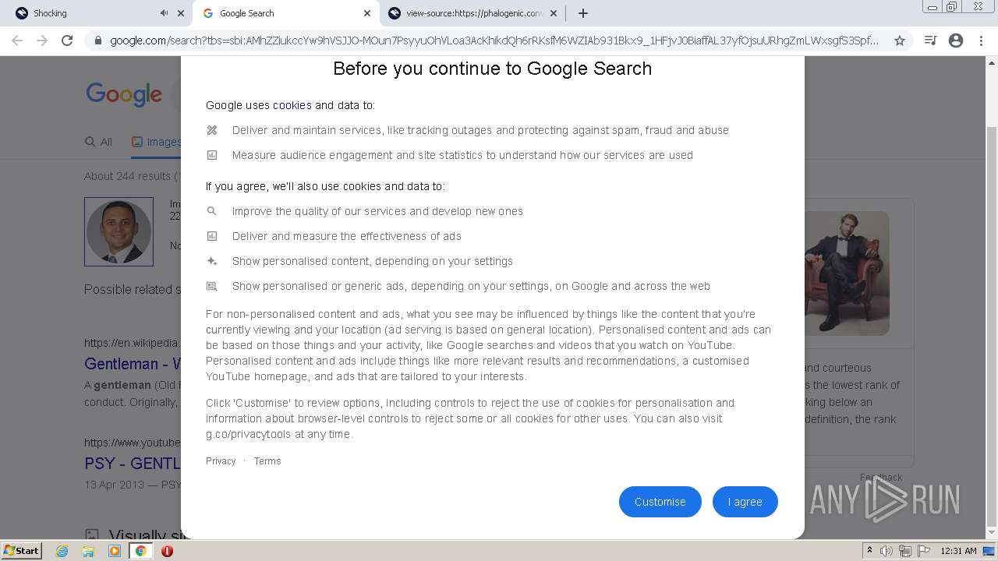
Task: Open the media player taskbar icon
Action: click(x=115, y=551)
